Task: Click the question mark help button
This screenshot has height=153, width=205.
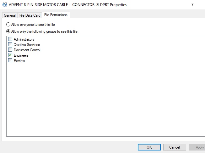Action: (192, 5)
